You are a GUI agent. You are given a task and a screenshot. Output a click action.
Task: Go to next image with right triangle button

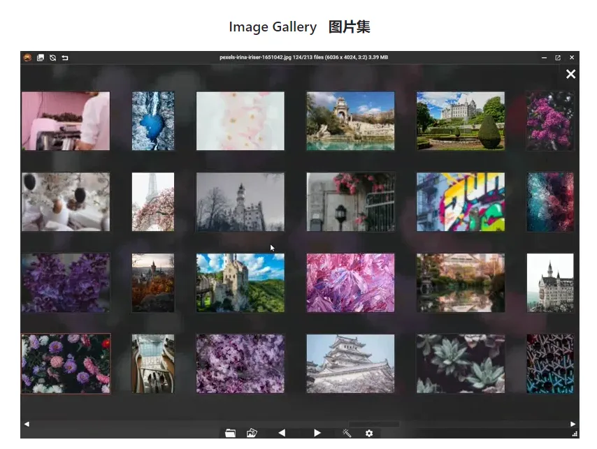[x=317, y=433]
